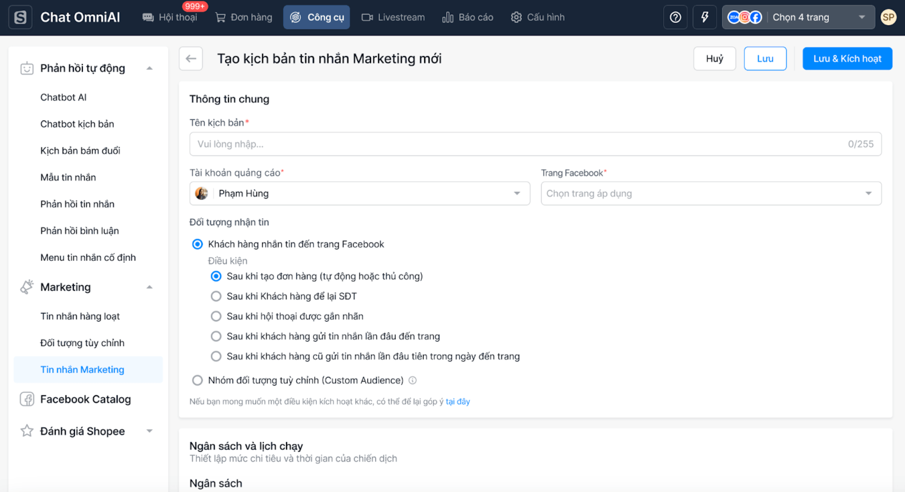The image size is (905, 492).
Task: Click the Chat OmniAI logo icon
Action: click(20, 17)
